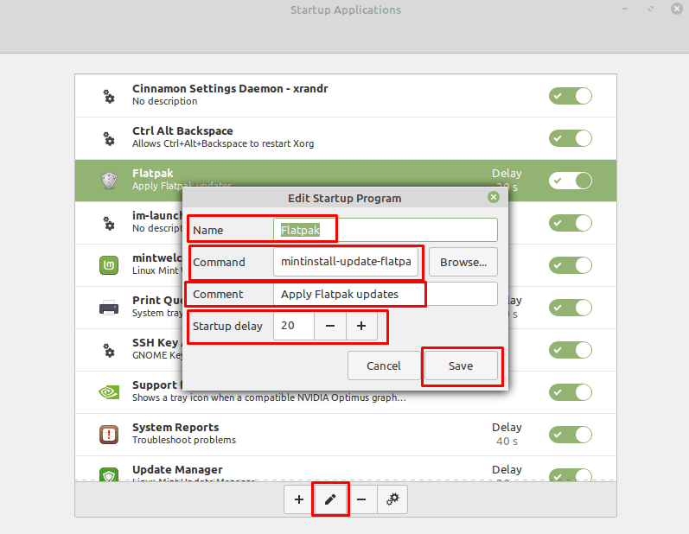The height and width of the screenshot is (534, 689).
Task: Click the Flatpak row title text
Action: [152, 173]
